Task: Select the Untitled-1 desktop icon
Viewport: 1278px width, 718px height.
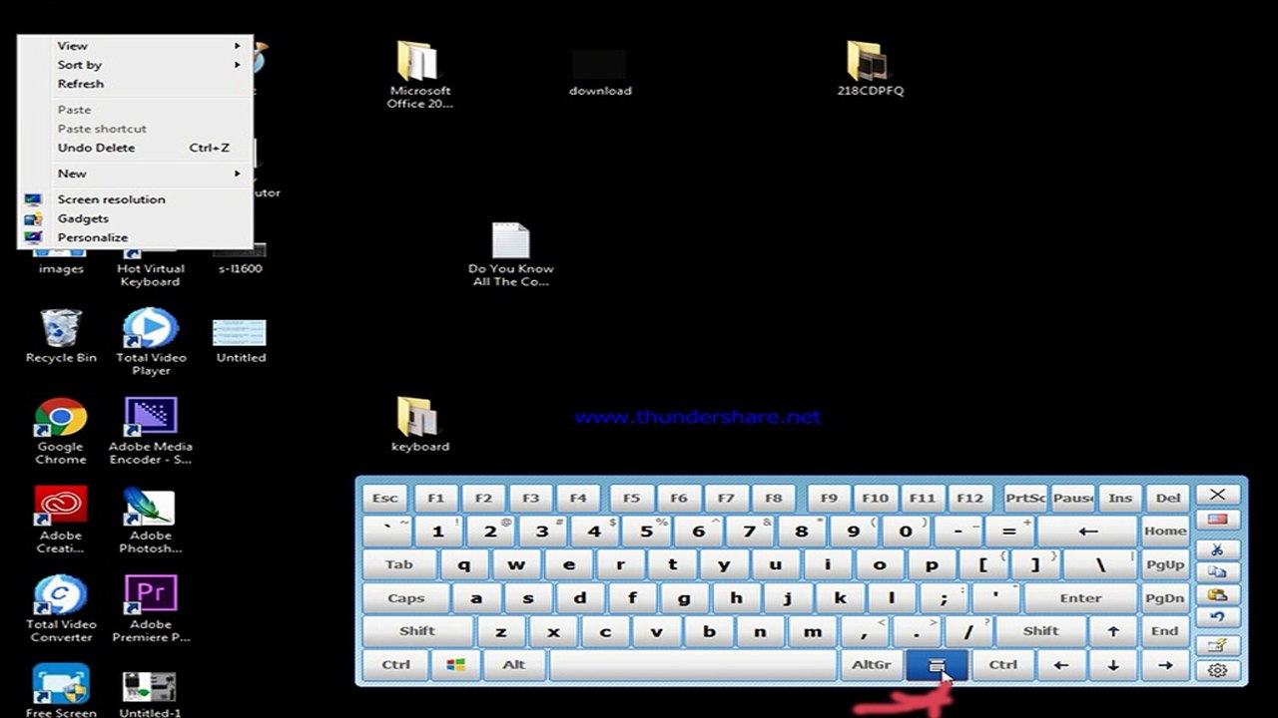Action: point(150,694)
